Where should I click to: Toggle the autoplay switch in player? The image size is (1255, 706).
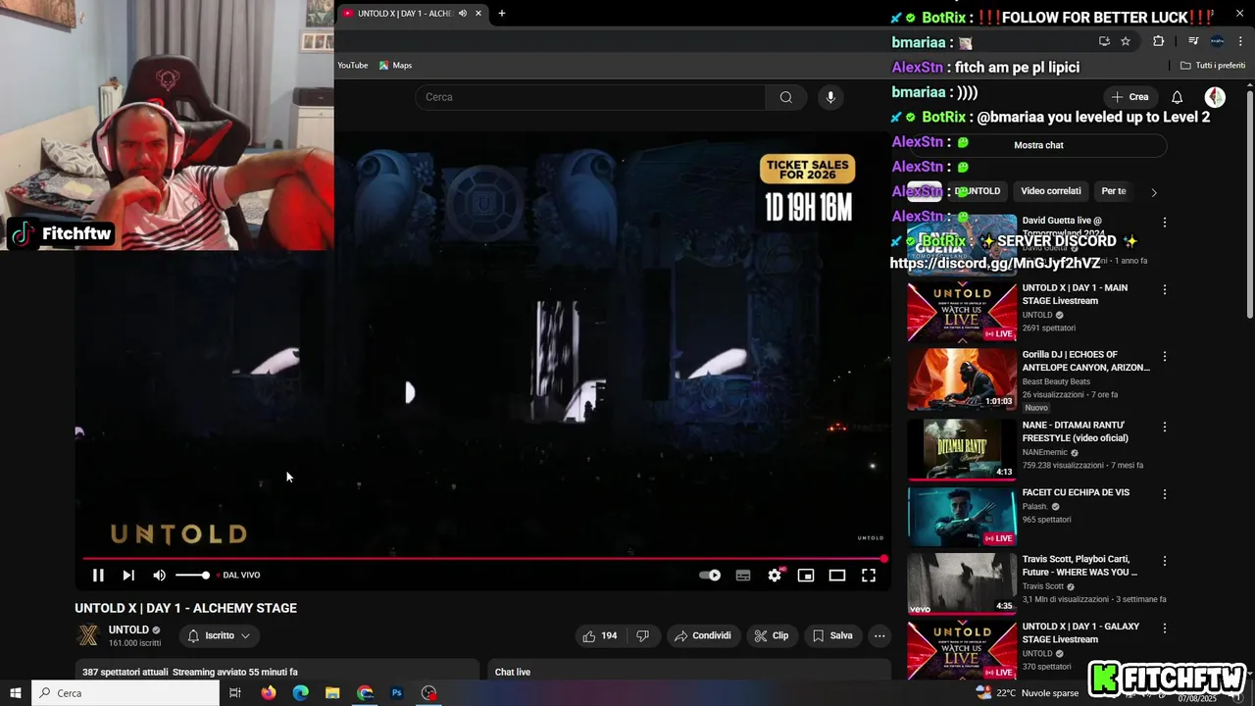click(x=710, y=576)
